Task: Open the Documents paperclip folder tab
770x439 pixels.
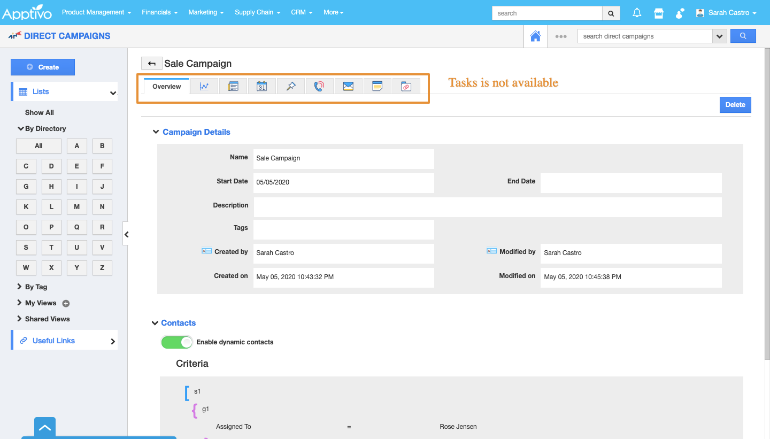Action: [406, 86]
